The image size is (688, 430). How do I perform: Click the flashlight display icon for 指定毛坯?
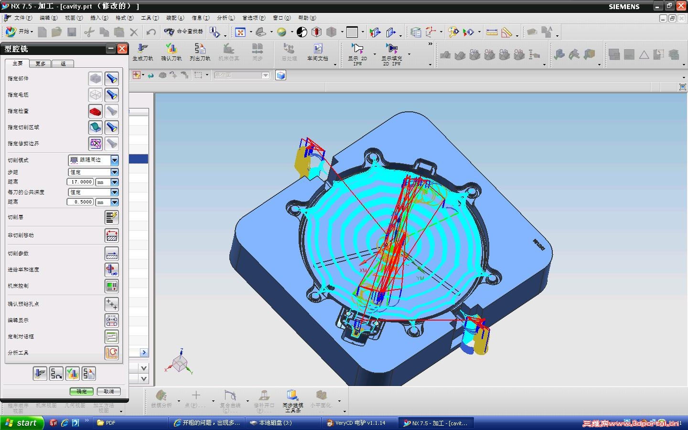(x=112, y=95)
